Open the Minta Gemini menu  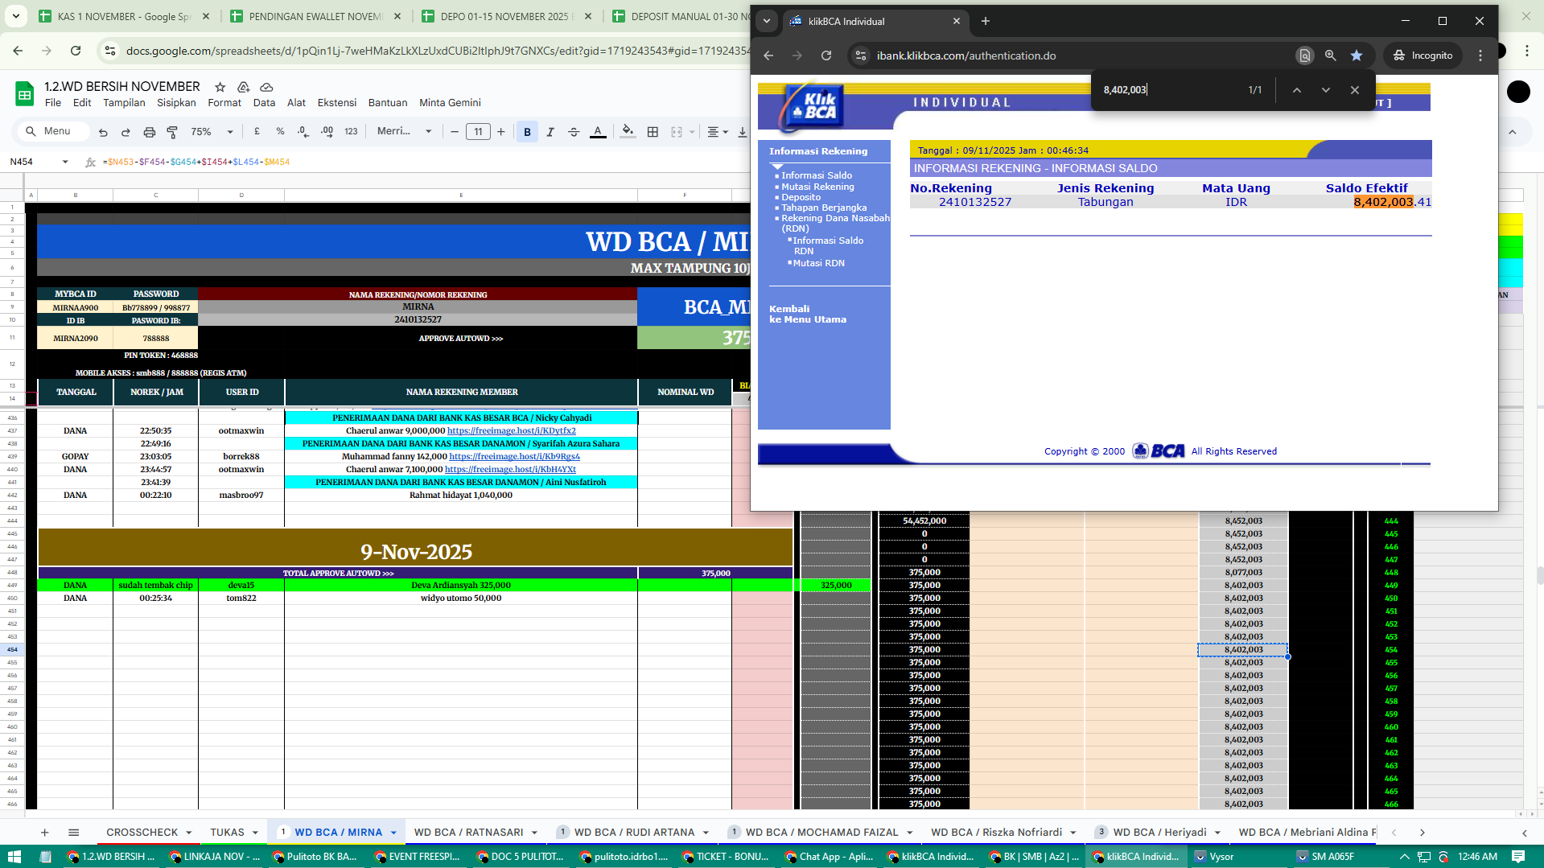[450, 103]
